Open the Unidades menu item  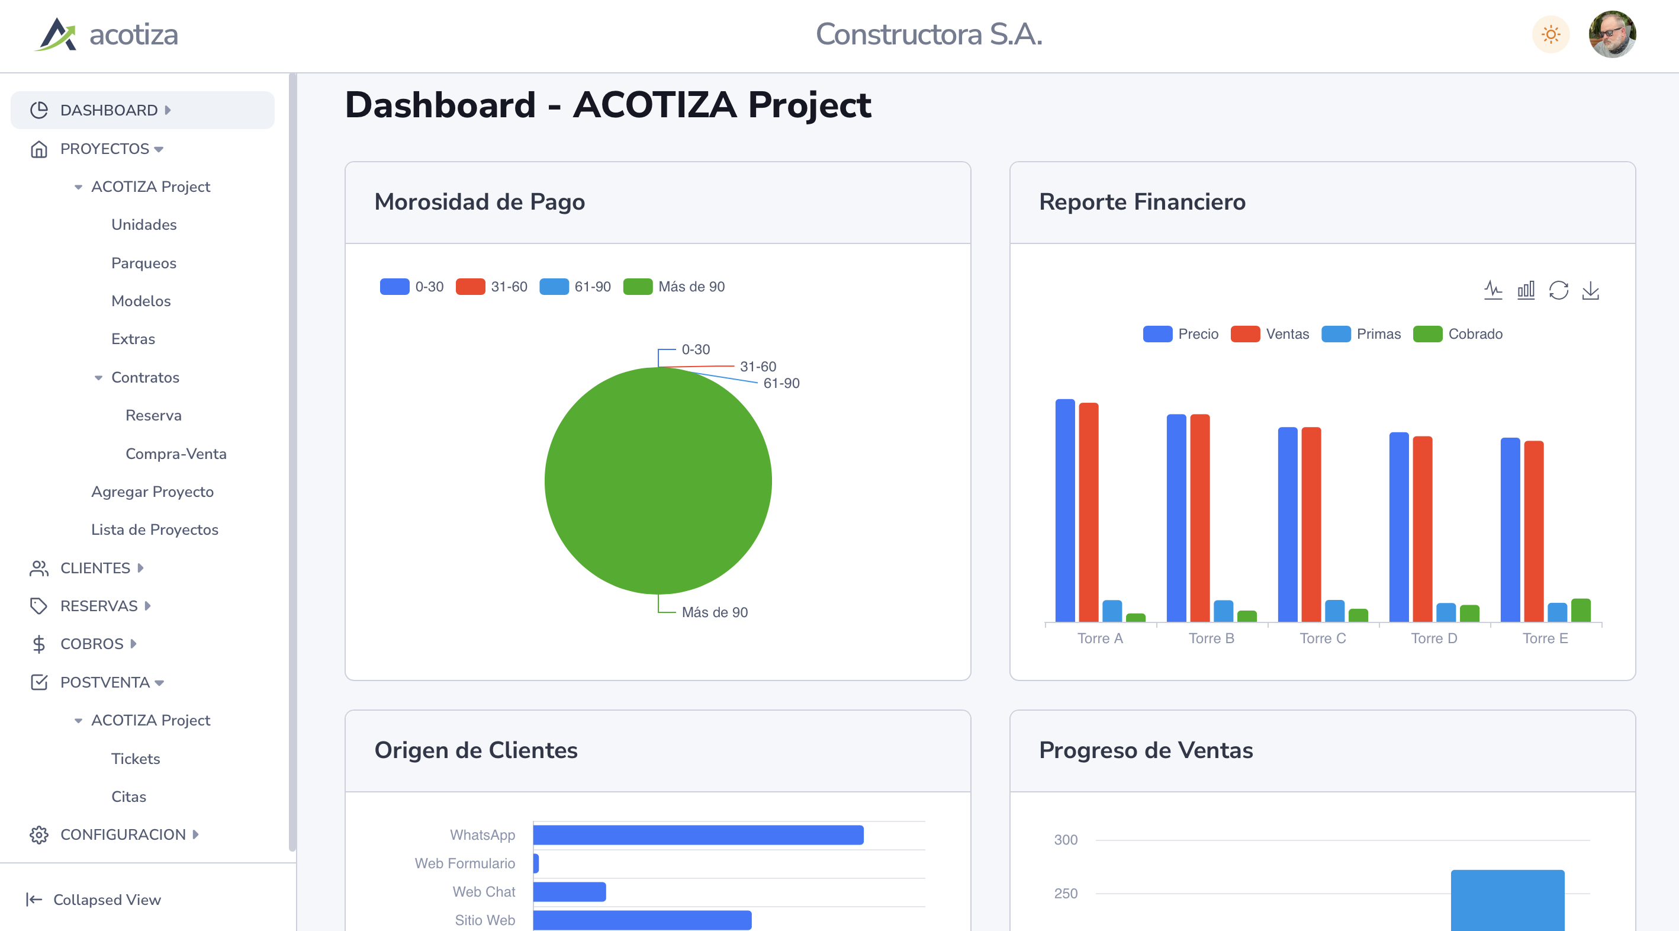tap(144, 225)
